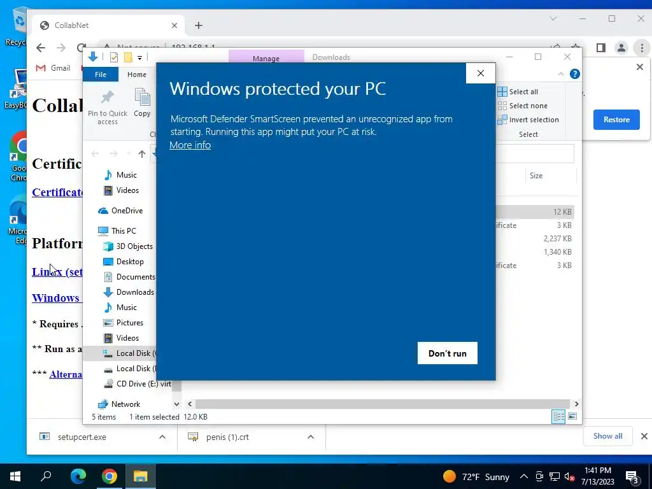Open Downloads folder under This PC

tap(129, 292)
